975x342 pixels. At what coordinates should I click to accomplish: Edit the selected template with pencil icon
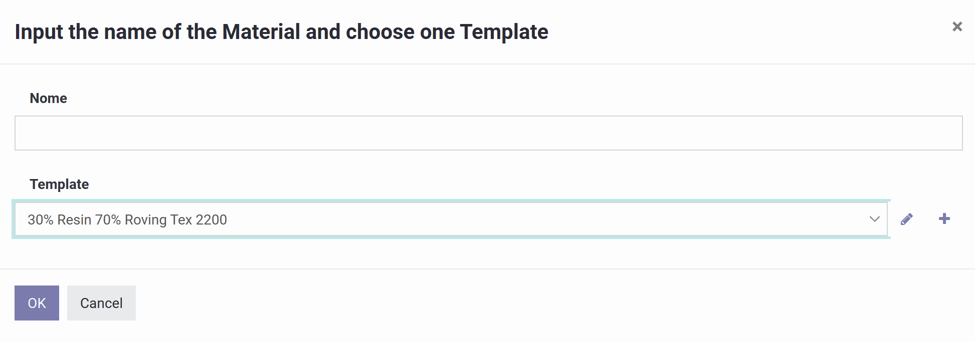(906, 219)
